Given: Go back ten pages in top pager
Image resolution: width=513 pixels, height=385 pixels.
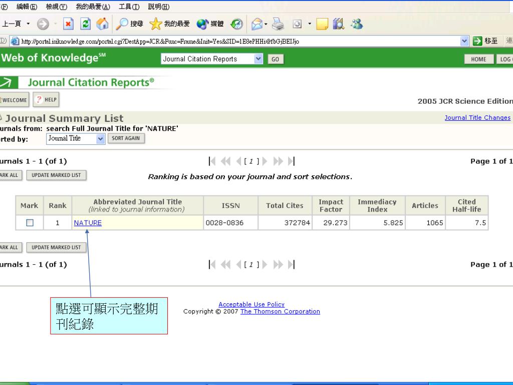Looking at the screenshot, I should tap(226, 161).
